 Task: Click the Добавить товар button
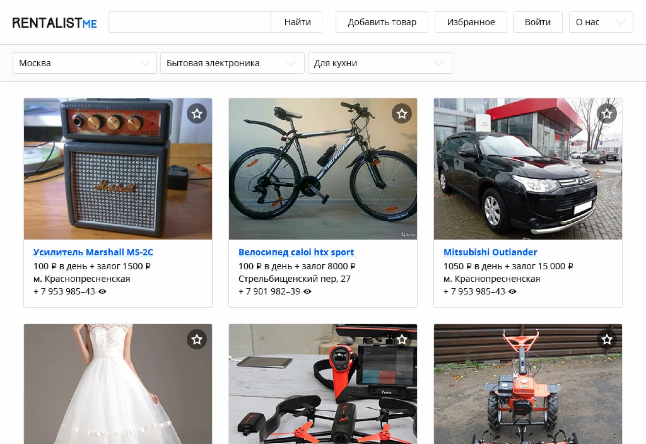[382, 22]
